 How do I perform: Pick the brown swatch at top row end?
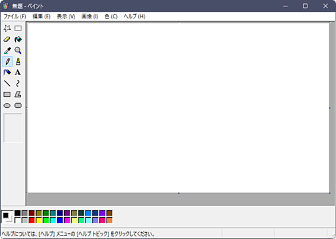point(110,213)
